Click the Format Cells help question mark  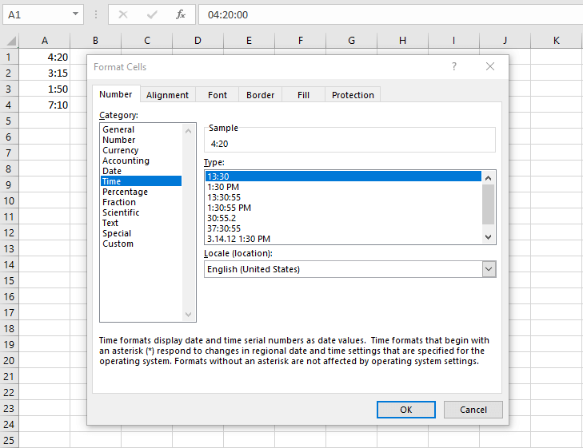(454, 66)
